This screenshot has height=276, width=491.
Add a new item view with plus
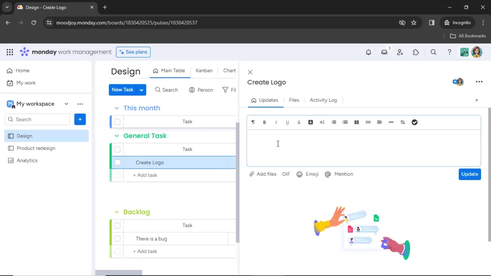pyautogui.click(x=476, y=100)
